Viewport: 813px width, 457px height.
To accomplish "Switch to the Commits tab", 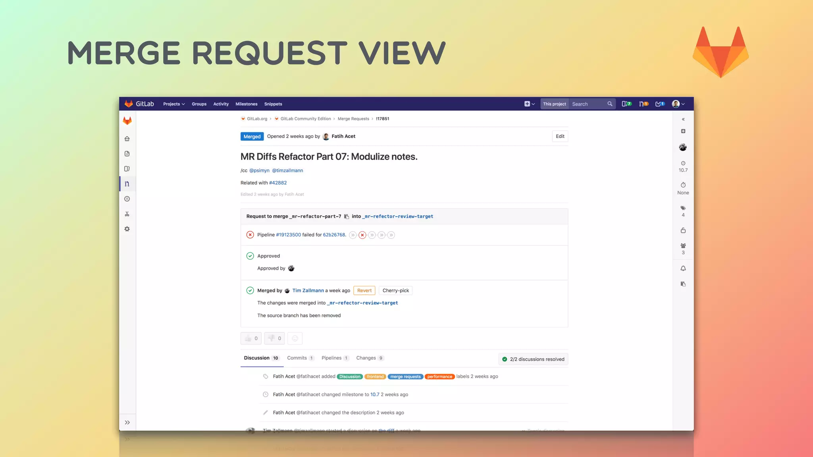I will point(297,358).
